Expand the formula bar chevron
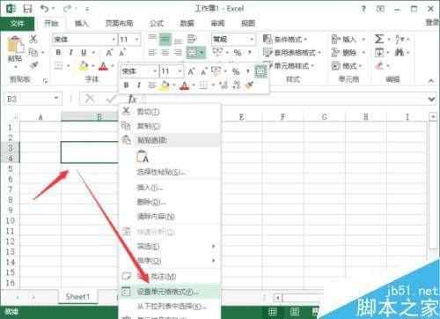This screenshot has width=440, height=319. click(431, 100)
